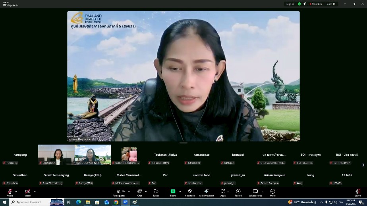Click the green Share screen button

173,192
